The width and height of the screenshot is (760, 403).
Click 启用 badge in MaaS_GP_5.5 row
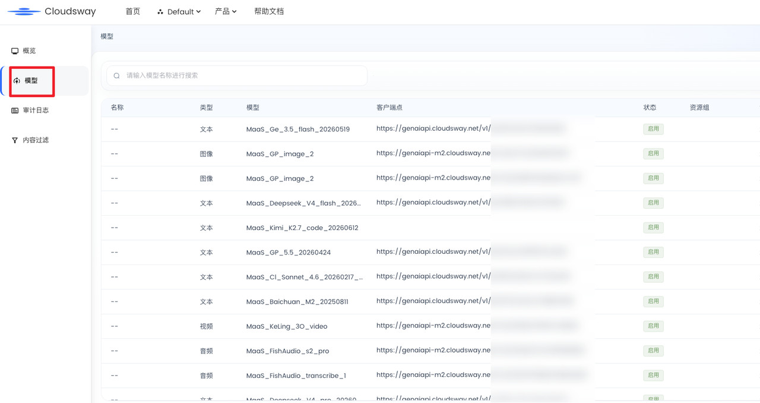click(653, 252)
